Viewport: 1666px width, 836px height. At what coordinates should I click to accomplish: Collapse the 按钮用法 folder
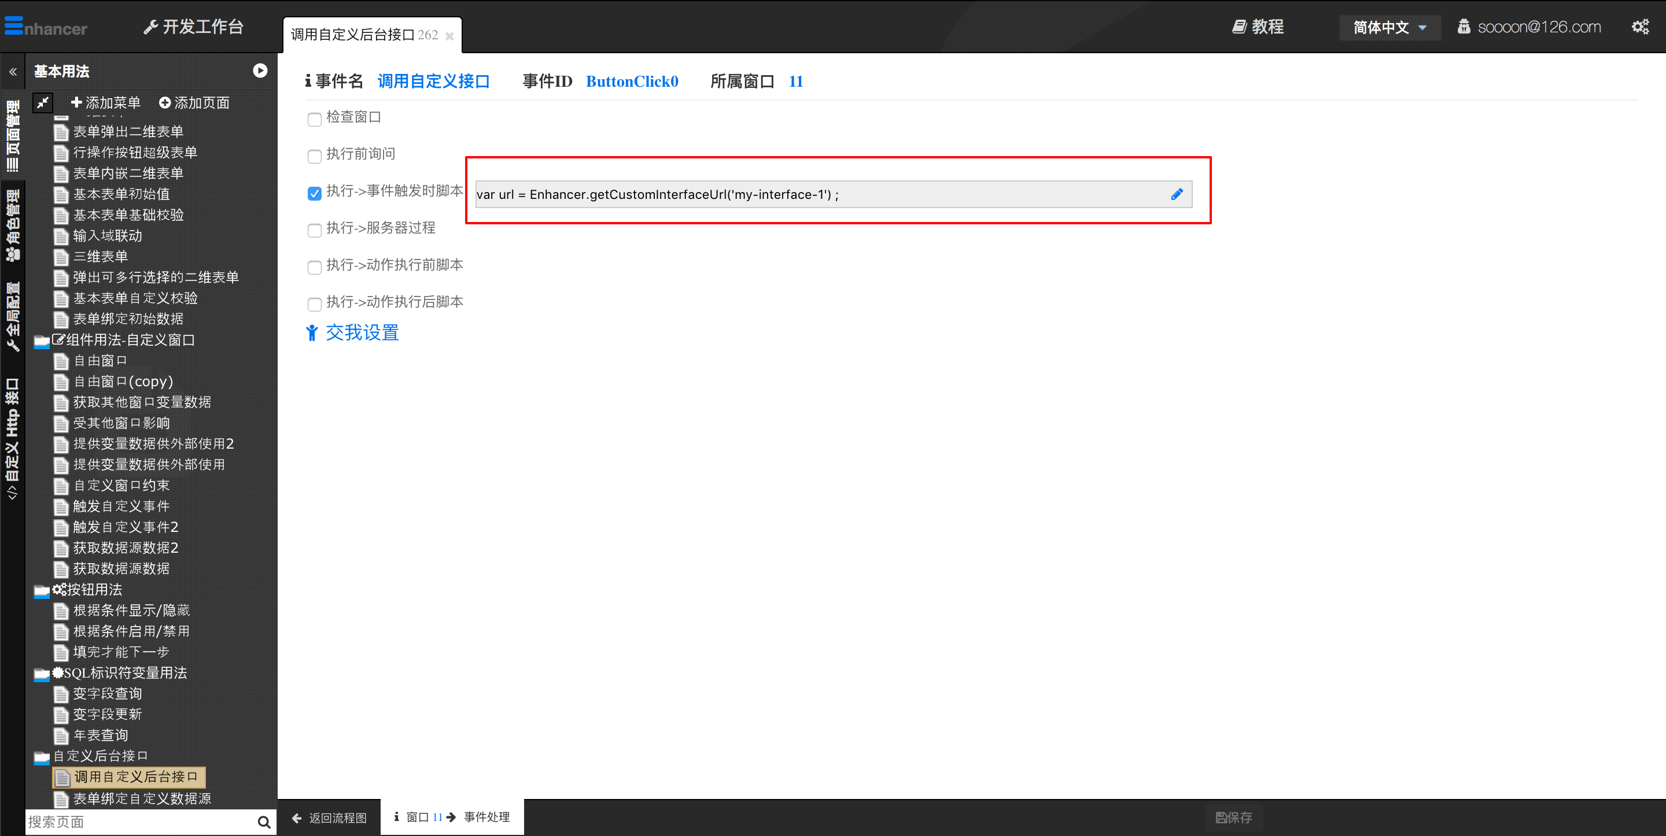(x=42, y=590)
